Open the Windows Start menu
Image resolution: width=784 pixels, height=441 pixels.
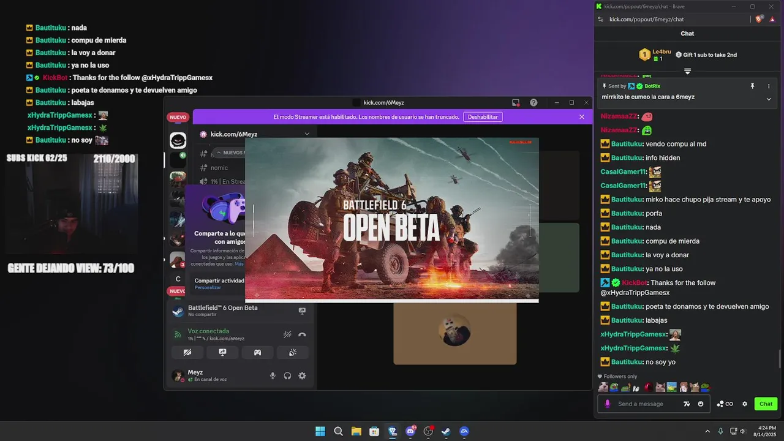320,431
